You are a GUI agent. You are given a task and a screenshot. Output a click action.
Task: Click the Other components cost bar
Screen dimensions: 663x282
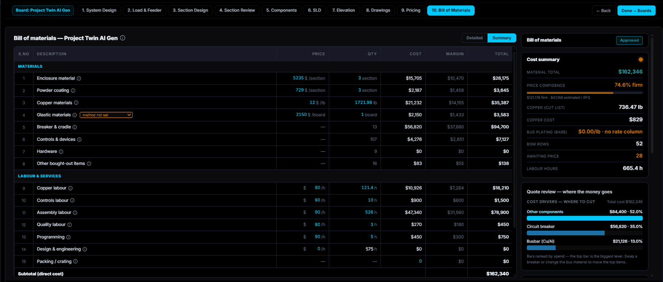tap(585, 218)
